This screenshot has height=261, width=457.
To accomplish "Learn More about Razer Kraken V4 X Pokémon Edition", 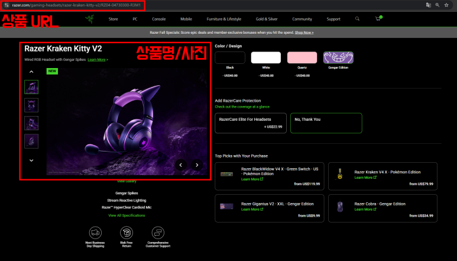I will (x=365, y=178).
